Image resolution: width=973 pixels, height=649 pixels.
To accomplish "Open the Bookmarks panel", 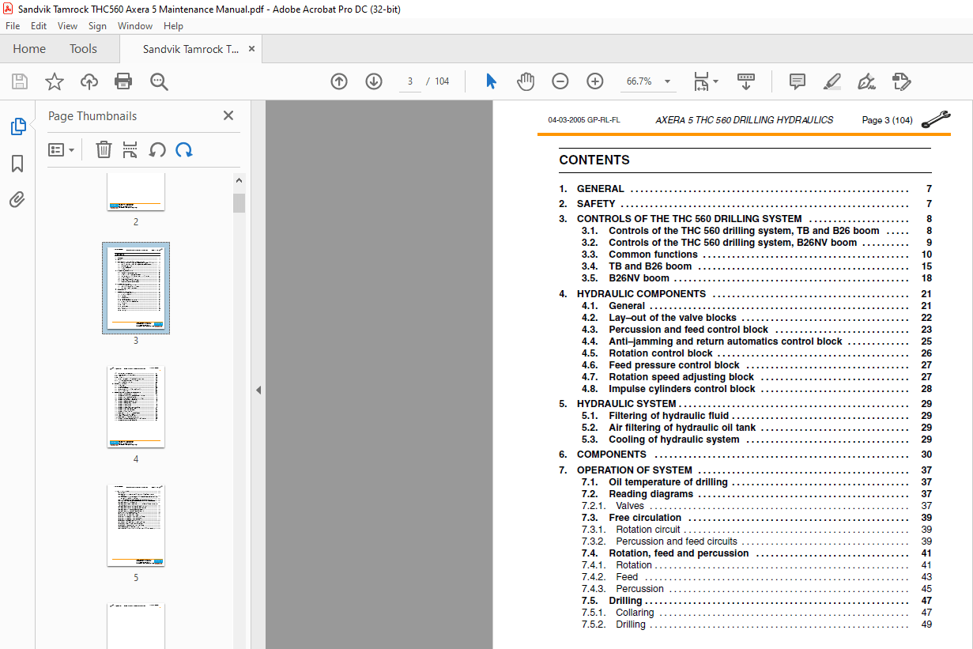I will pos(17,163).
